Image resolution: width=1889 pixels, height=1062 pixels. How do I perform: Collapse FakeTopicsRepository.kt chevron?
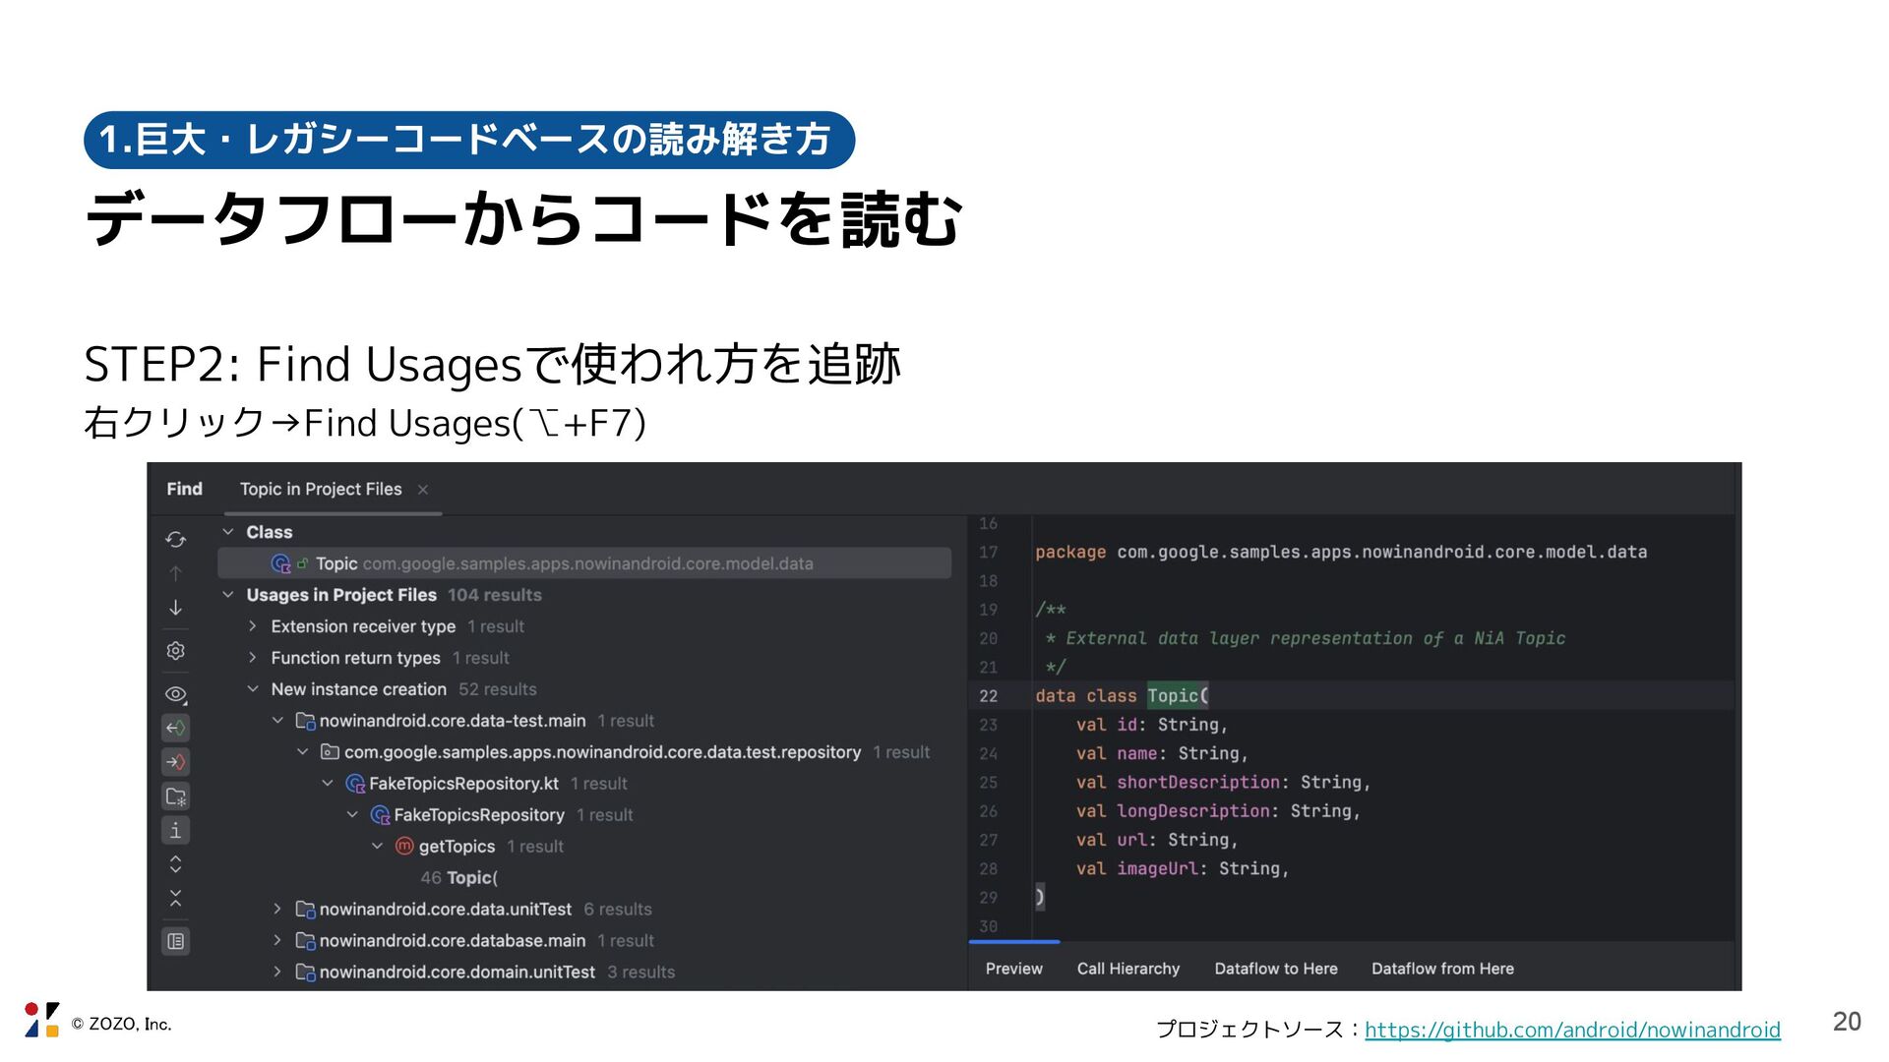tap(328, 784)
